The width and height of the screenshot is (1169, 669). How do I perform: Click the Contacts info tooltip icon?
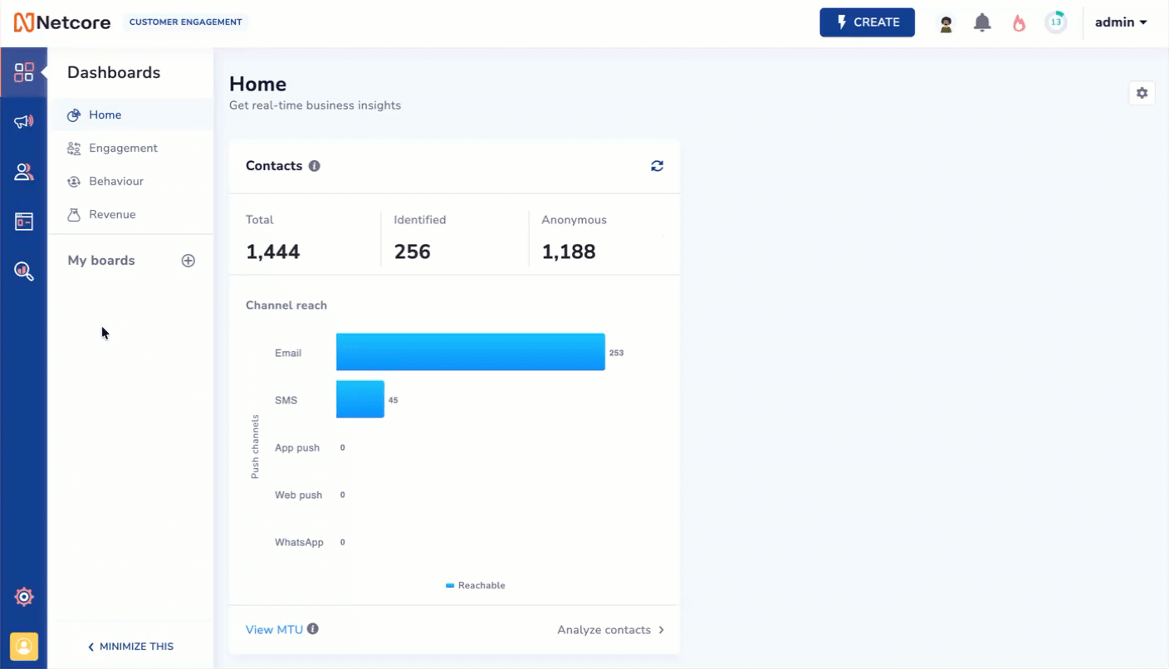point(314,166)
